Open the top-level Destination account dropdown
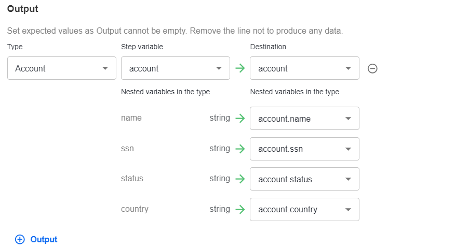The height and width of the screenshot is (248, 468). [x=304, y=68]
